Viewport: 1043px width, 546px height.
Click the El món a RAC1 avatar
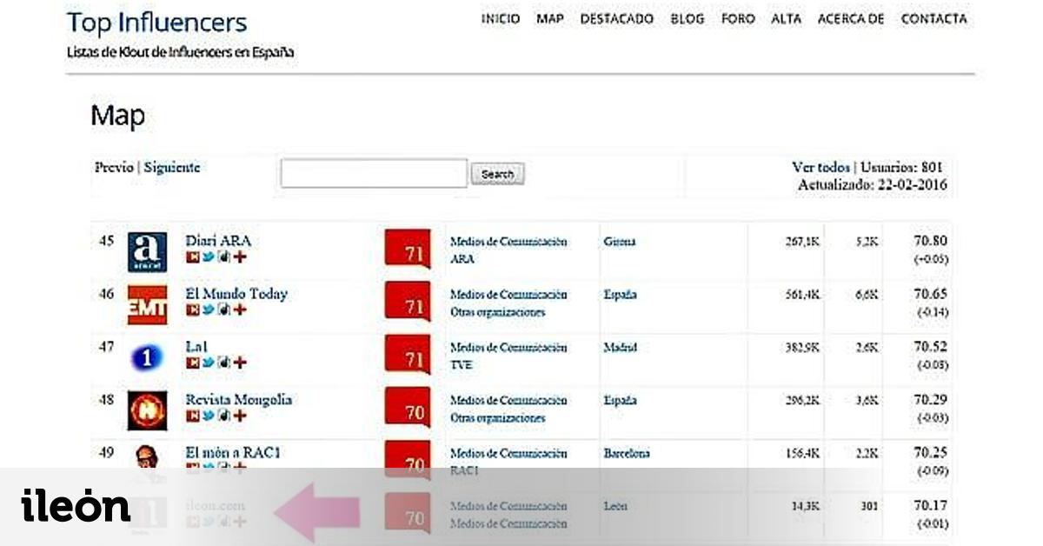tap(146, 458)
